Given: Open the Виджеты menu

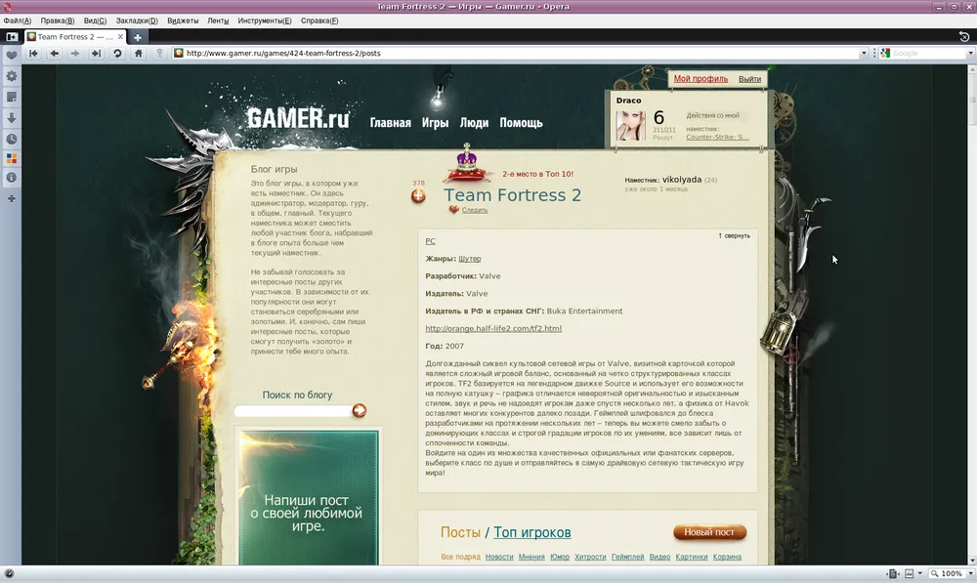Looking at the screenshot, I should (183, 21).
